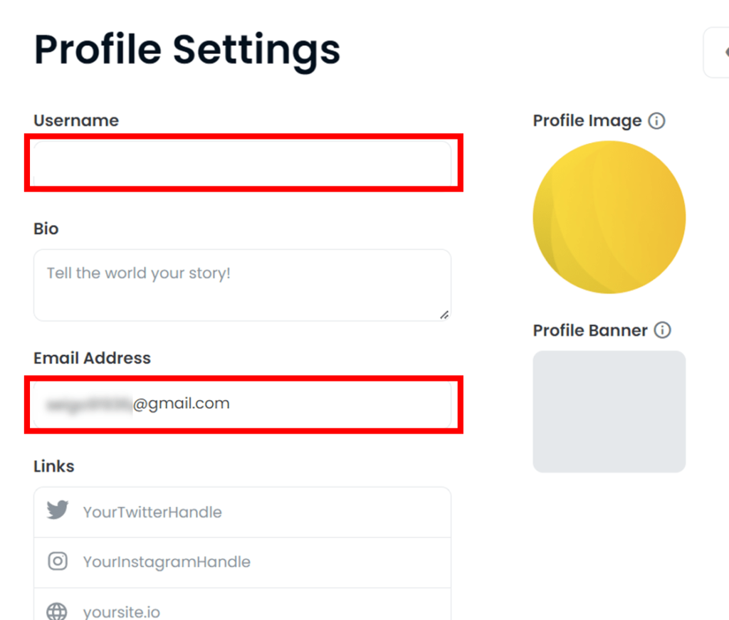Click the Twitter bird icon

(58, 510)
